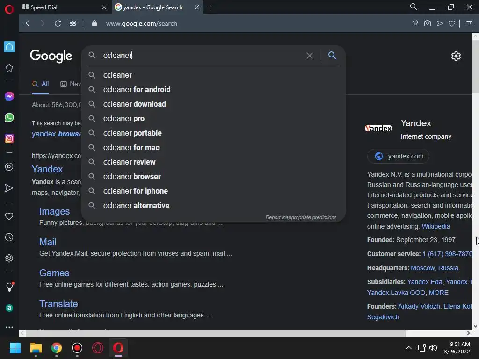Select the yandex - Google Search tab
Screen dimensions: 479x359
pyautogui.click(x=153, y=7)
